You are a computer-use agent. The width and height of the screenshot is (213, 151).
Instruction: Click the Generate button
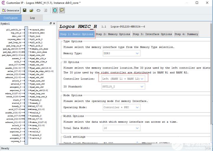coord(11,10)
